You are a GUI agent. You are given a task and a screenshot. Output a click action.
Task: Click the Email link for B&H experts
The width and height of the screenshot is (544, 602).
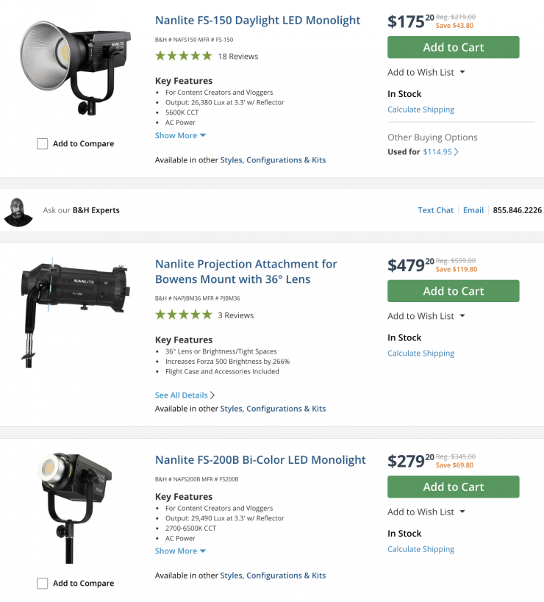[473, 210]
